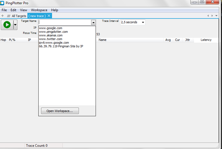Screen dimensions: 222x149
Task: Click the Latency column header
Action: [206, 40]
